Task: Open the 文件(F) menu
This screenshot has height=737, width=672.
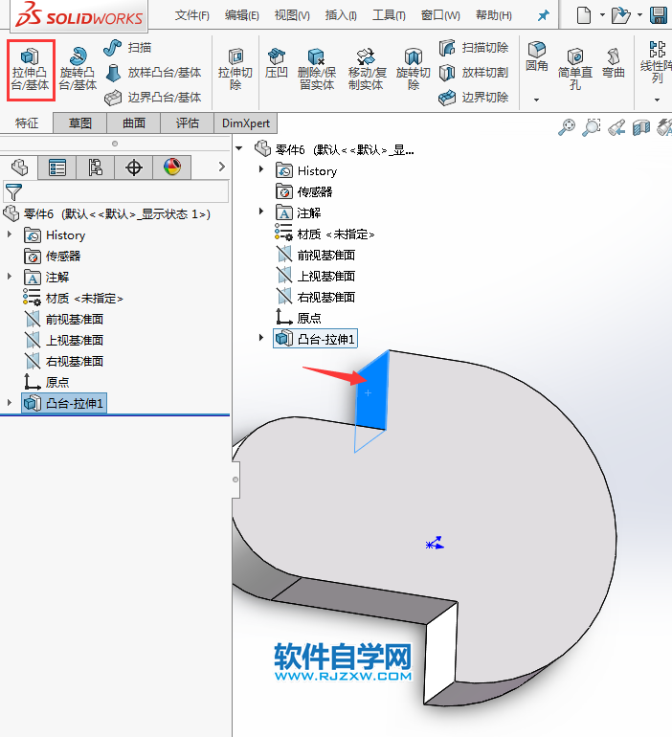Action: click(x=192, y=15)
